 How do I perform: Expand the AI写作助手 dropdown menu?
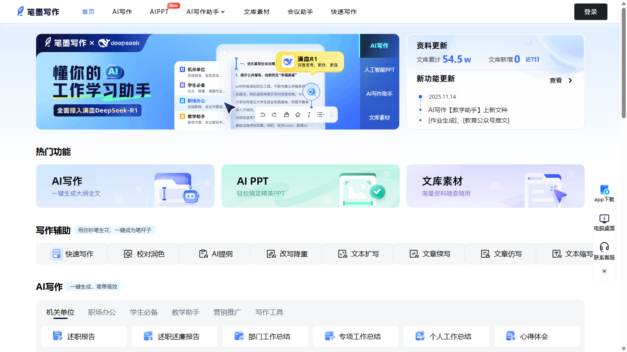206,12
